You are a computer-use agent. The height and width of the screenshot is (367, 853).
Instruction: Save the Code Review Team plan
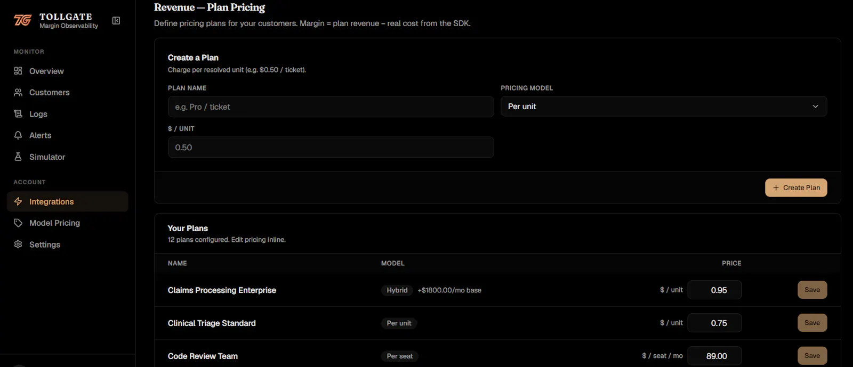tap(812, 356)
